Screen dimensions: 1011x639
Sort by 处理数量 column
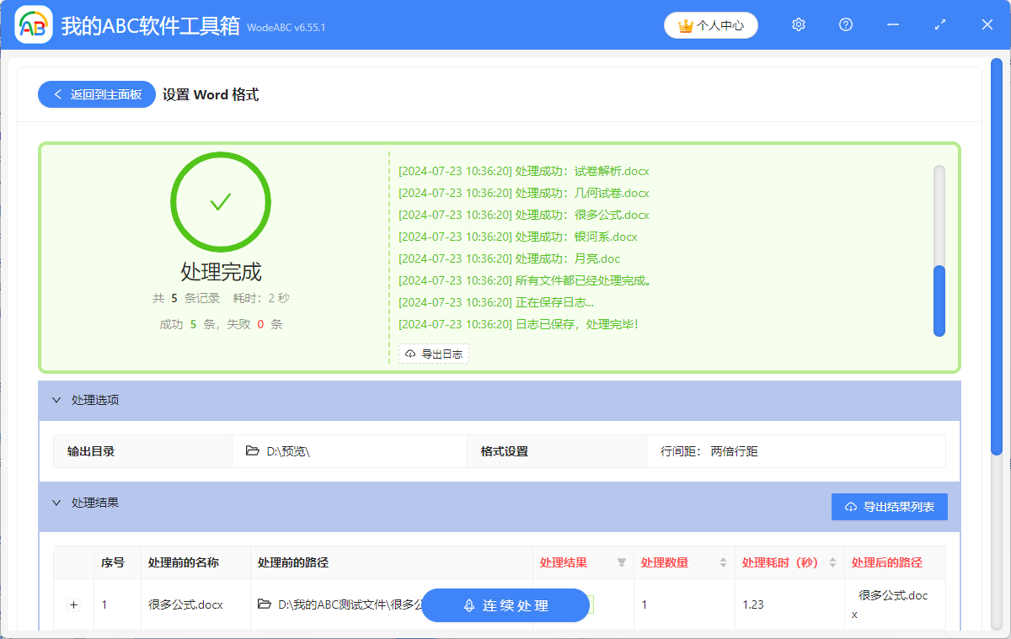[722, 562]
